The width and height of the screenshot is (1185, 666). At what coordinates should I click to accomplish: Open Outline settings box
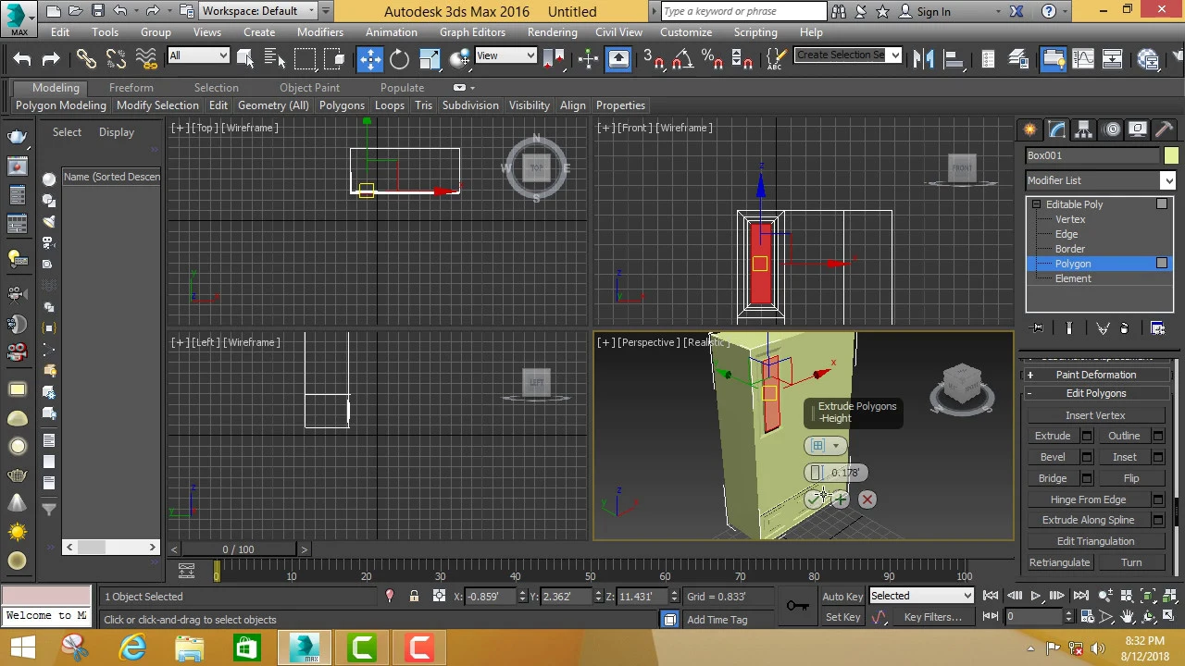(1157, 436)
